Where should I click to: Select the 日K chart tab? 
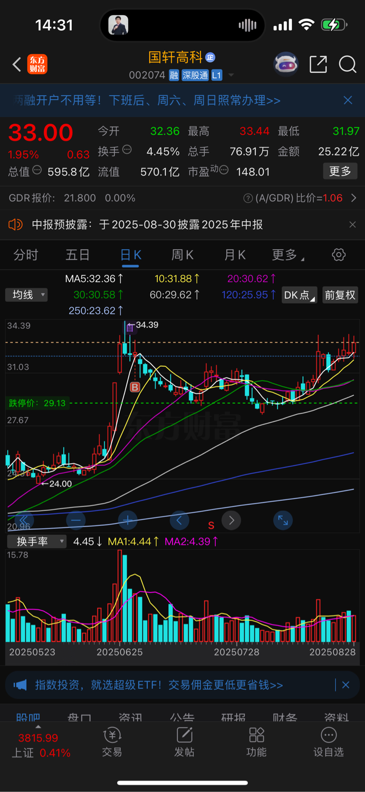(x=130, y=255)
